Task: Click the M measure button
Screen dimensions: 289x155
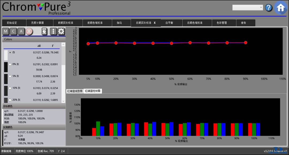Action: coord(6,31)
